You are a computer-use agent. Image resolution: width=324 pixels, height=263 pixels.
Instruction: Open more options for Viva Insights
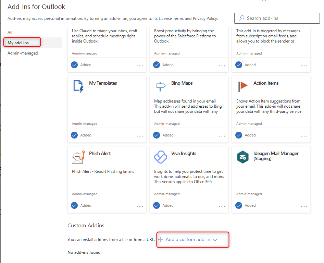click(222, 206)
